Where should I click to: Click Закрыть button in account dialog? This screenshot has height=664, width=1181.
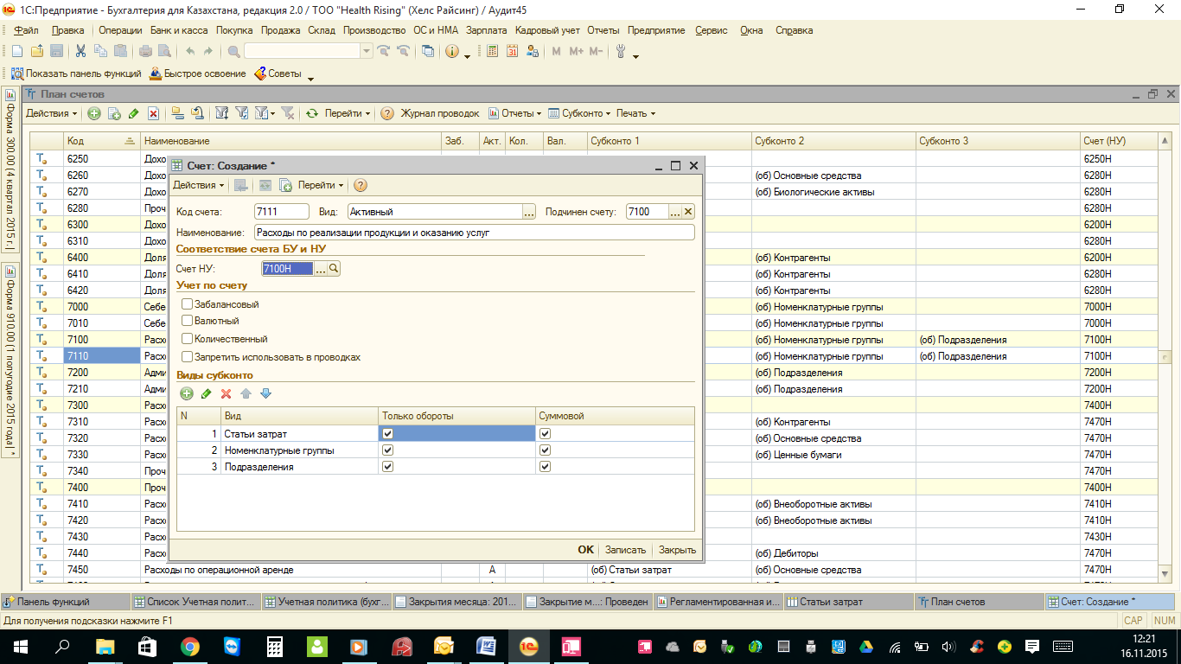pos(677,550)
